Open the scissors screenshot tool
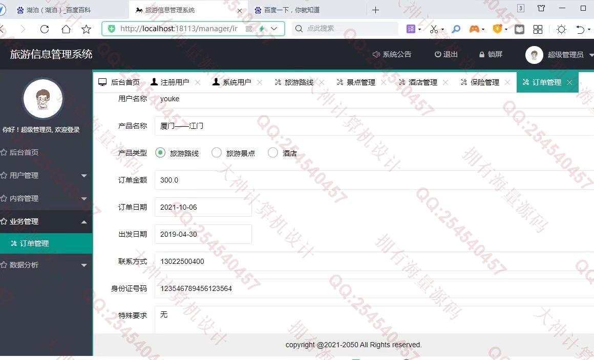 click(434, 29)
